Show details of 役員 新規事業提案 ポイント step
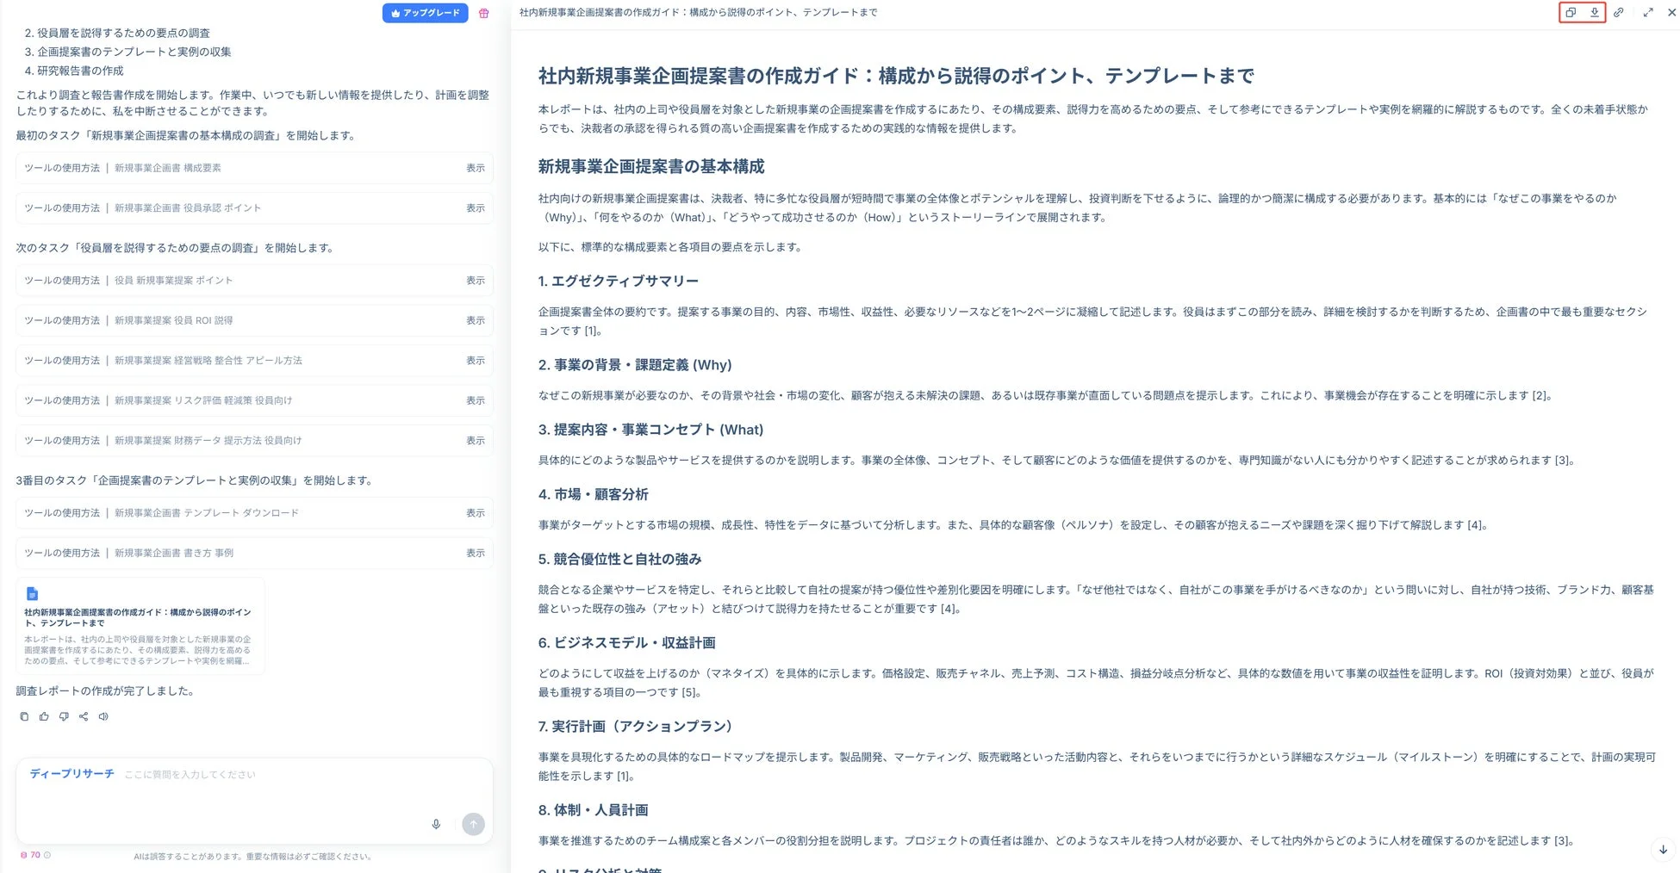This screenshot has height=873, width=1680. point(476,280)
